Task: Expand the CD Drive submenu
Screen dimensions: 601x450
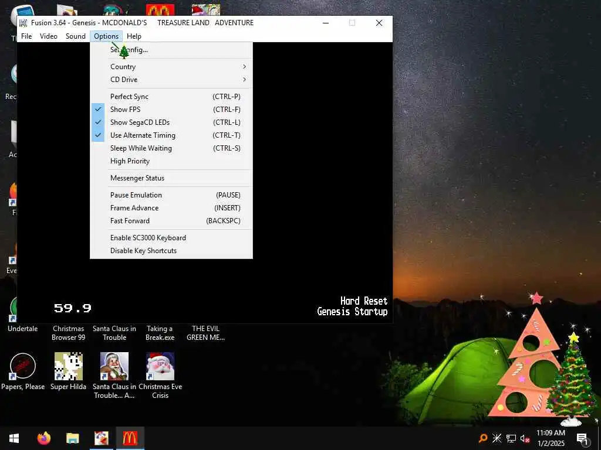Action: tap(171, 80)
